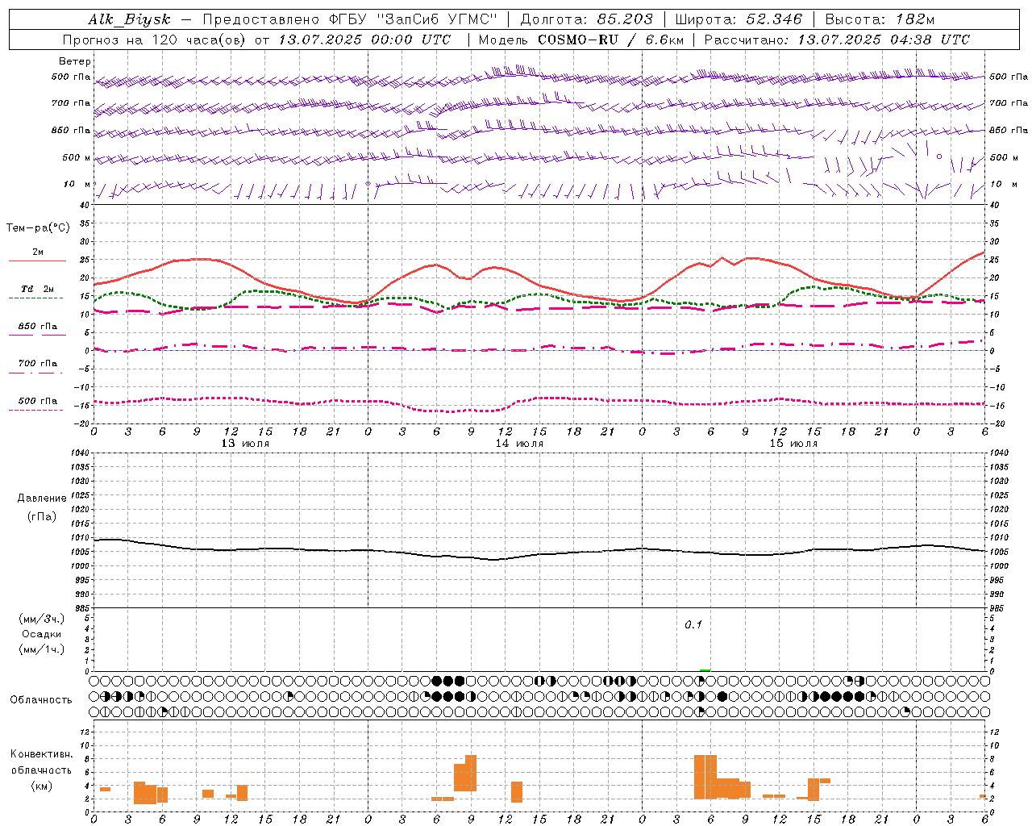Click the Конвективн. convective cloud label
Image resolution: width=1032 pixels, height=826 pixels.
[x=42, y=754]
